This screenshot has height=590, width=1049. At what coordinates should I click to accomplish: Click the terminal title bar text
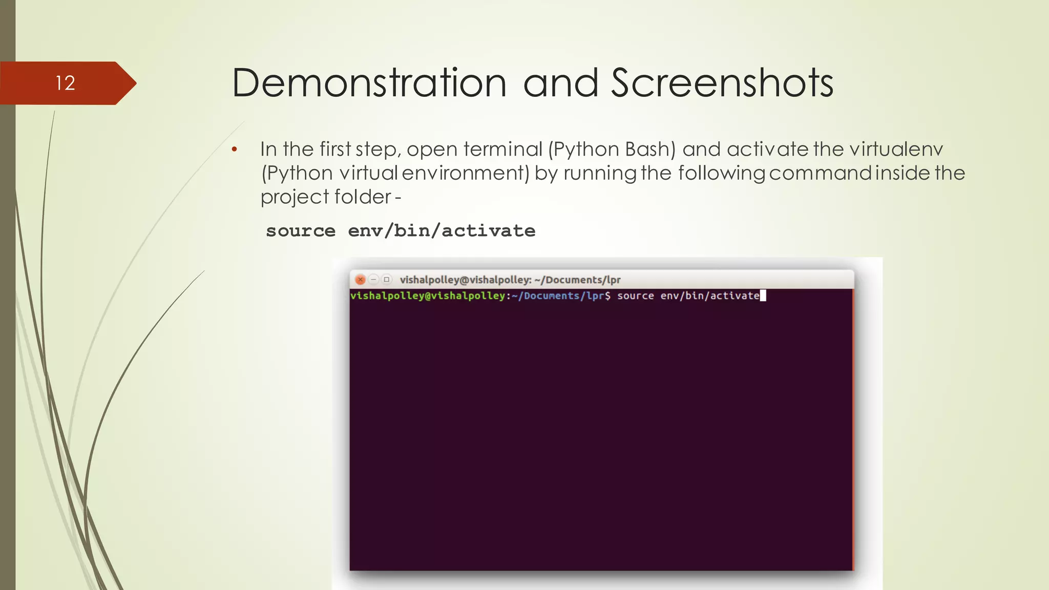point(510,280)
